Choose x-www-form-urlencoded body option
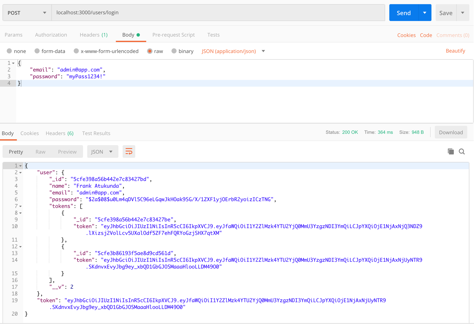 76,51
